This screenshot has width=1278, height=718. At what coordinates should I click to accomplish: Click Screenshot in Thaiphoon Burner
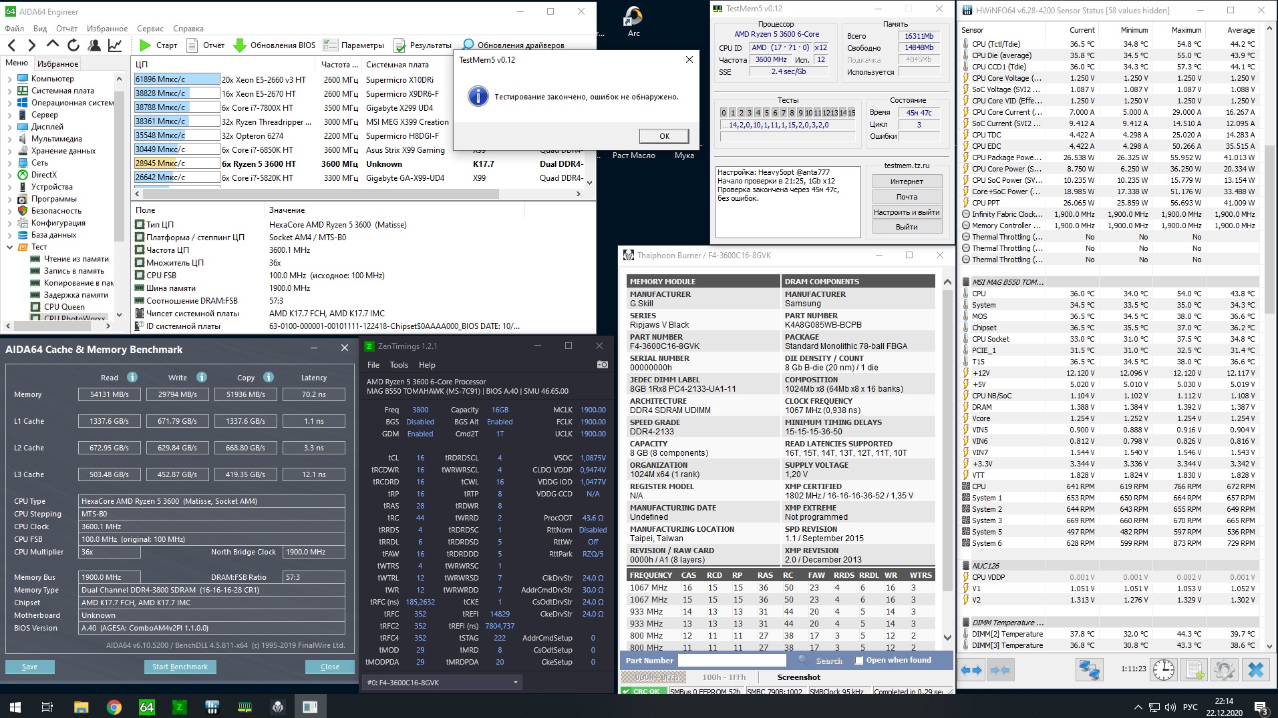(x=798, y=677)
